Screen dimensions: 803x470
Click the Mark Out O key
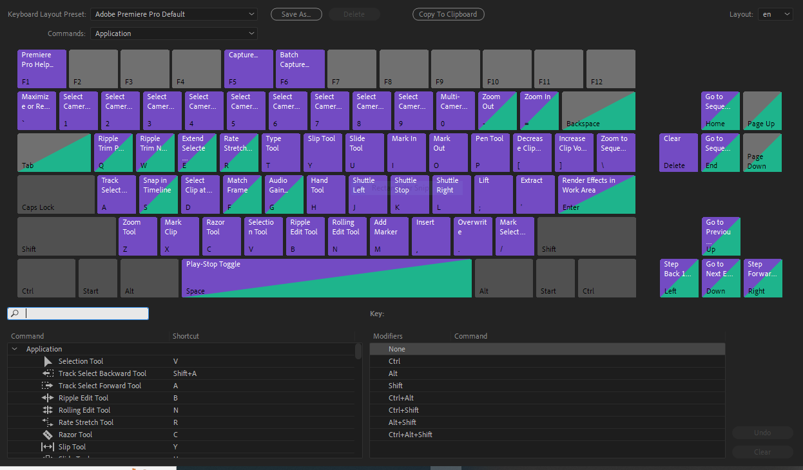(x=449, y=153)
